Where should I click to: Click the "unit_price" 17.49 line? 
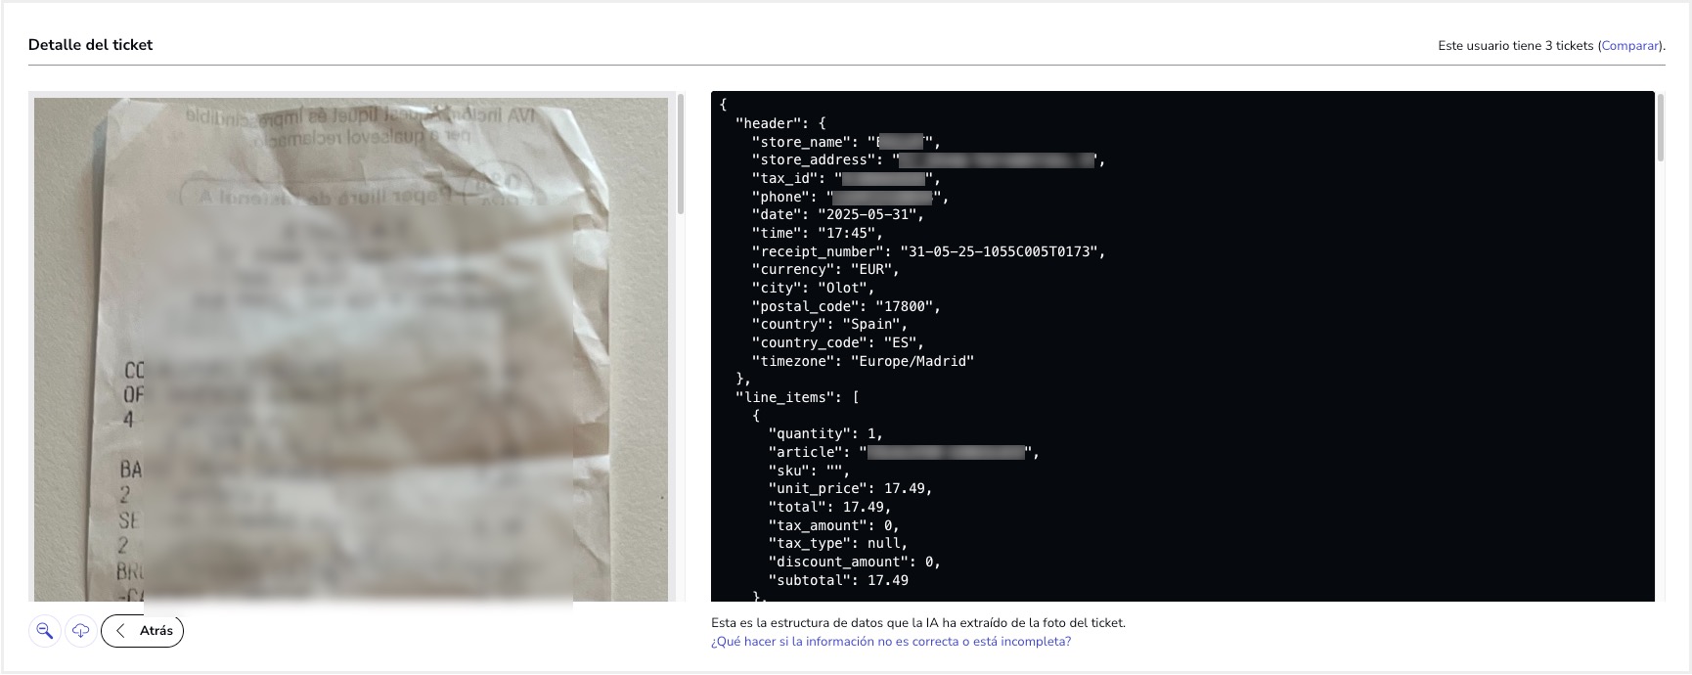[x=850, y=488]
